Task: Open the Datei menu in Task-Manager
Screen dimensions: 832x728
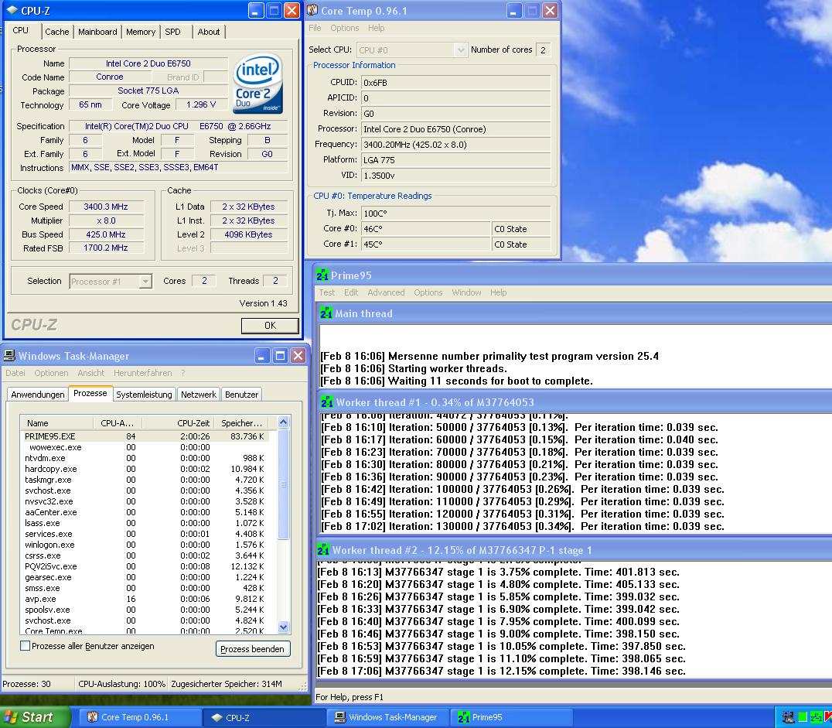Action: pos(15,373)
